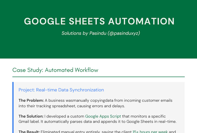Click the 'Project: Real-time Data Synchronization' heading
This screenshot has width=197, height=133.
point(61,90)
